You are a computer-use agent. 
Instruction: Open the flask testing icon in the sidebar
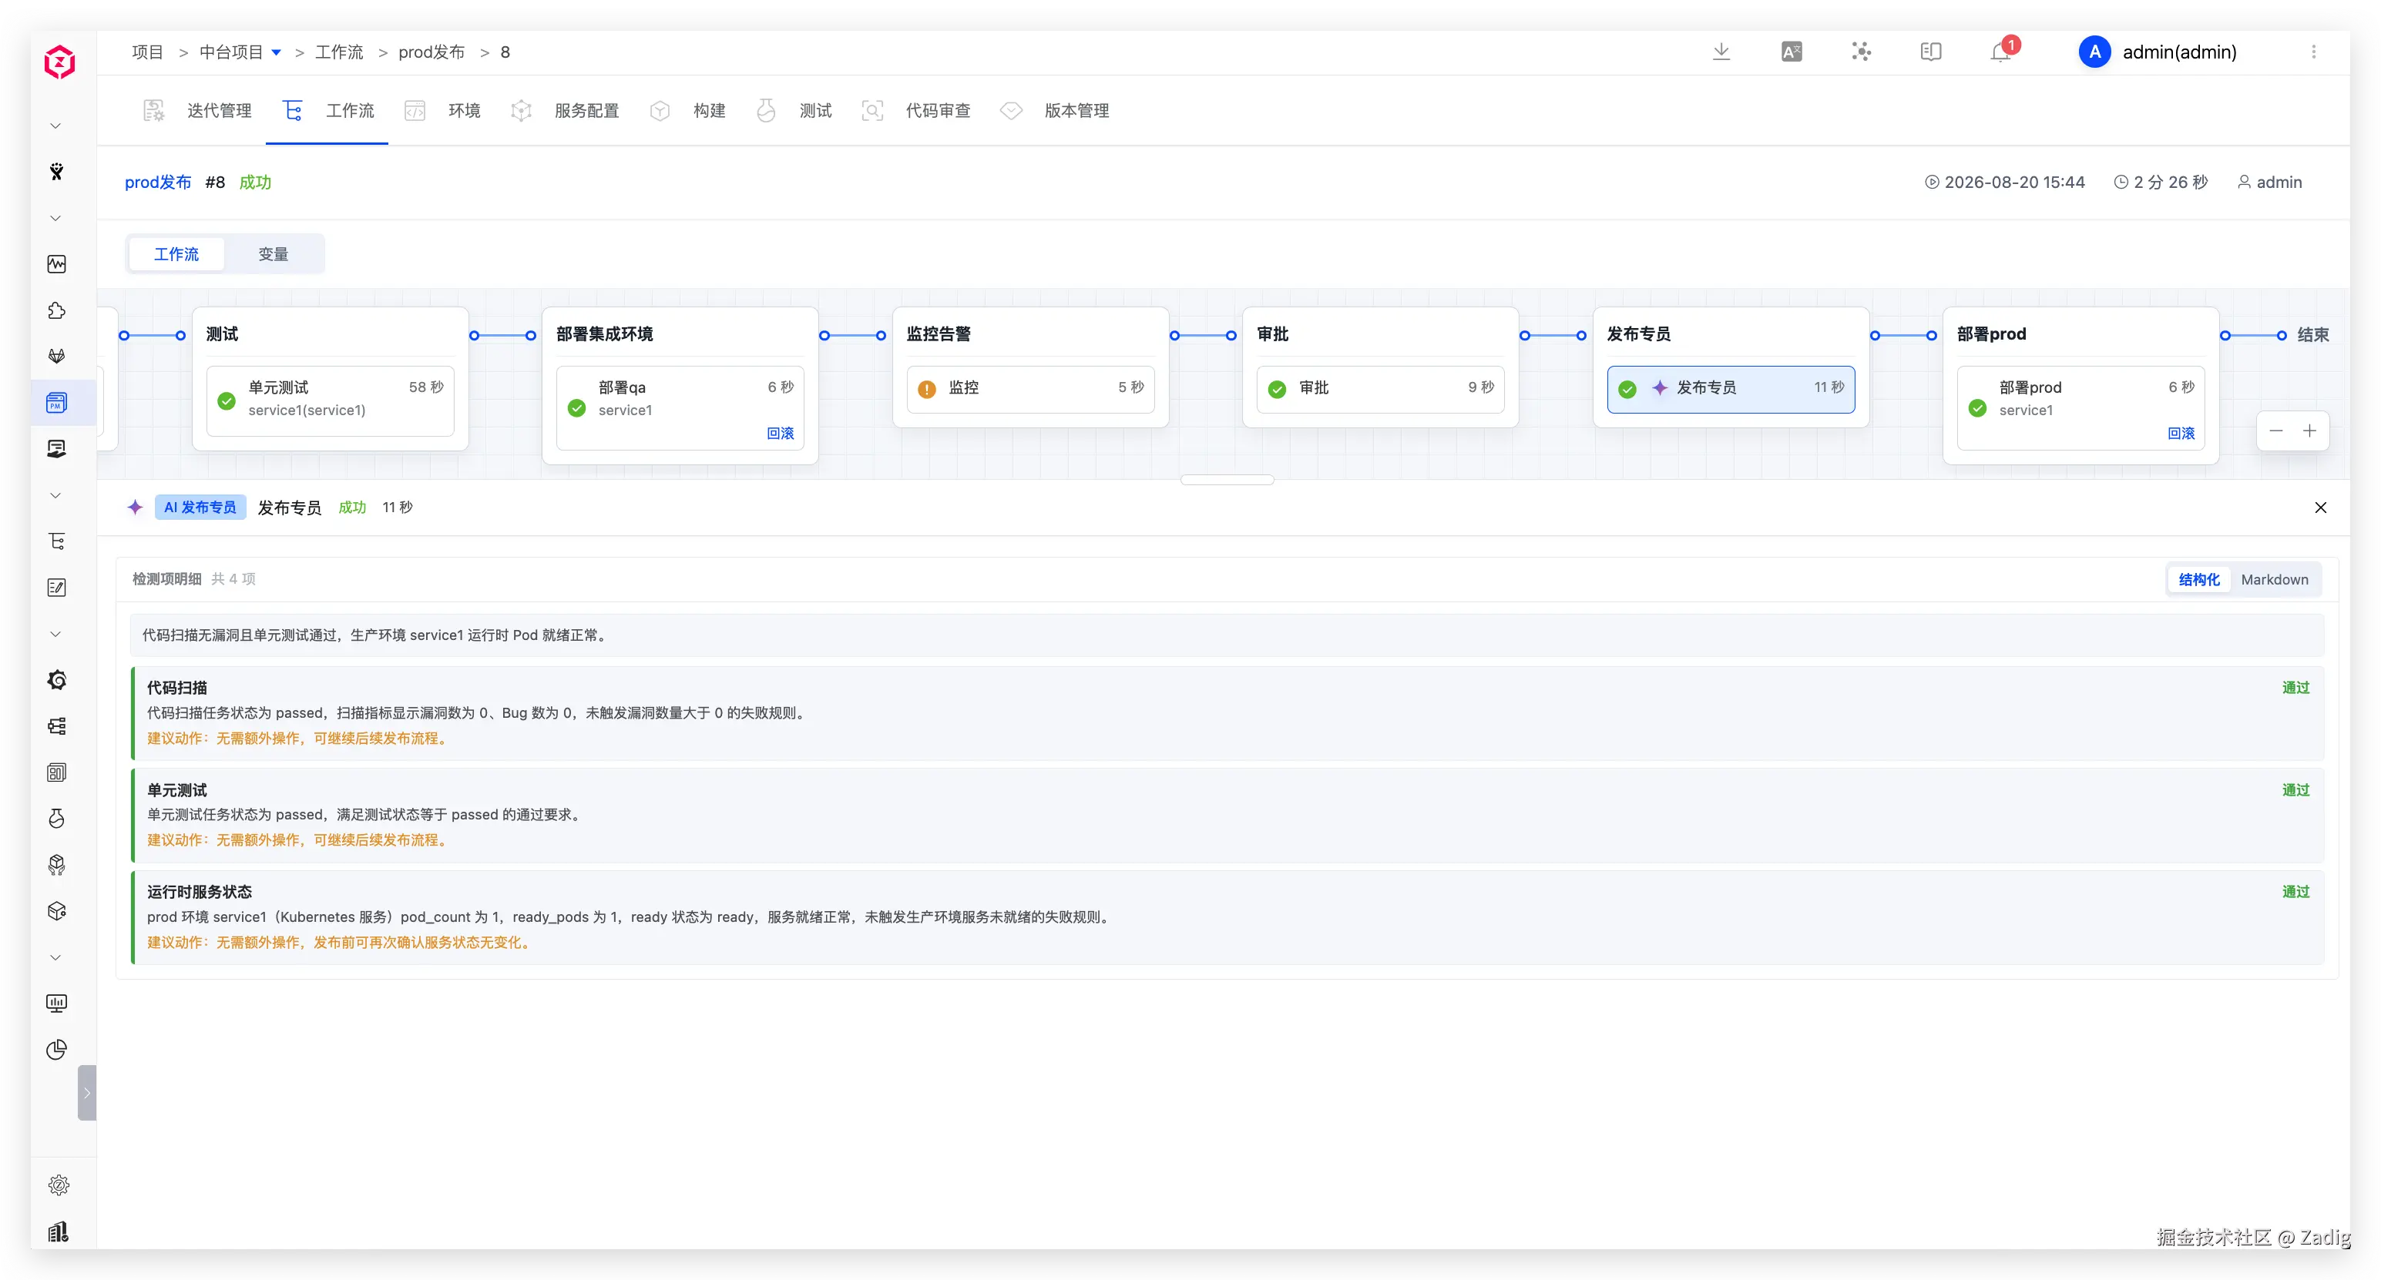pos(56,818)
